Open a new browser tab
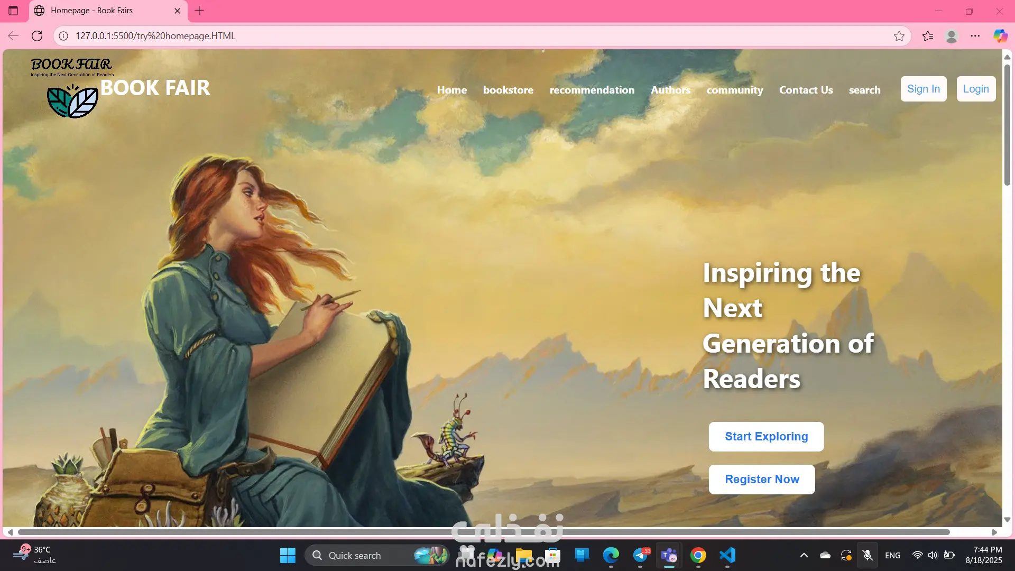Image resolution: width=1015 pixels, height=571 pixels. click(x=199, y=11)
